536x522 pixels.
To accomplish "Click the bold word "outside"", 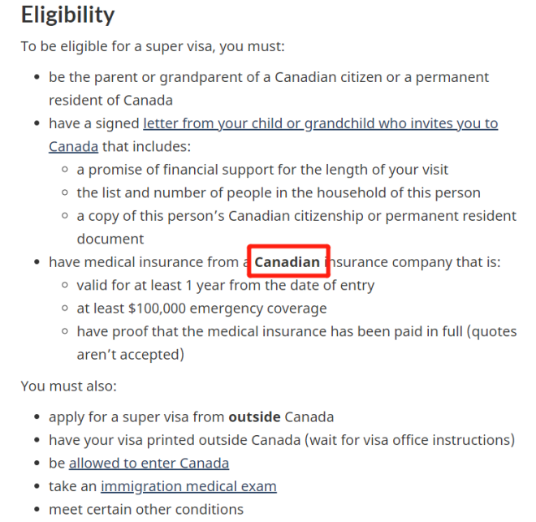I will (x=254, y=417).
